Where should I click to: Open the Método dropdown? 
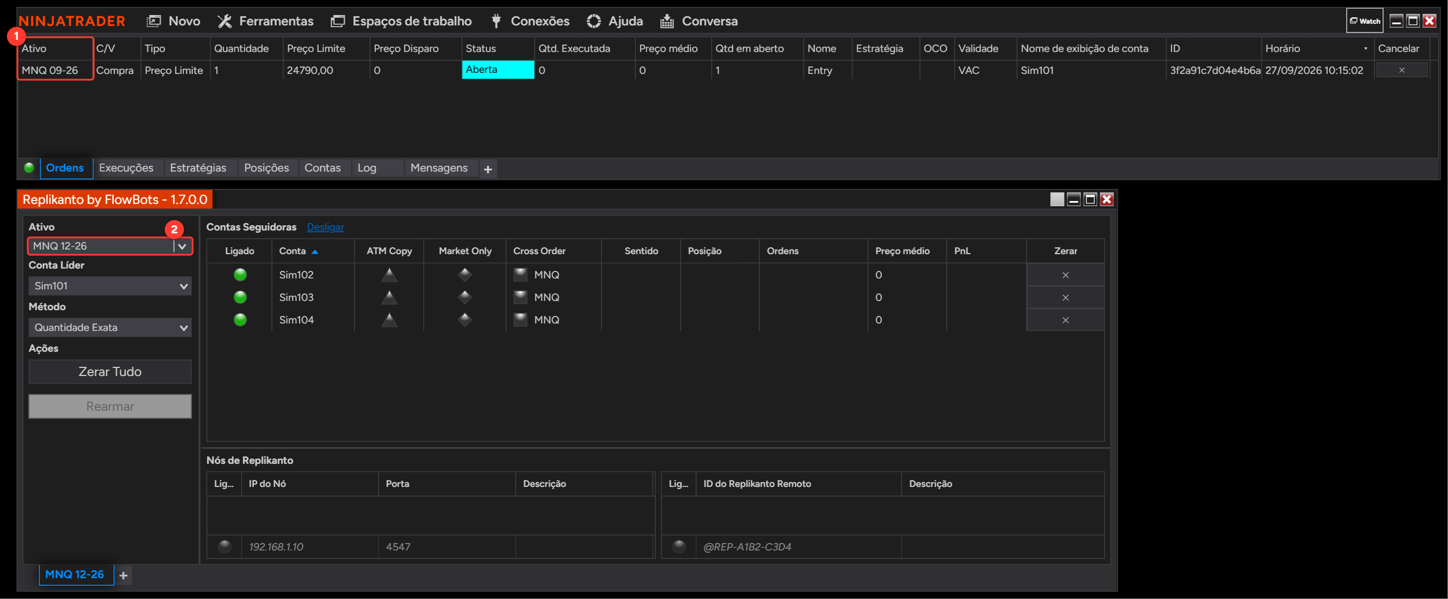pos(110,328)
